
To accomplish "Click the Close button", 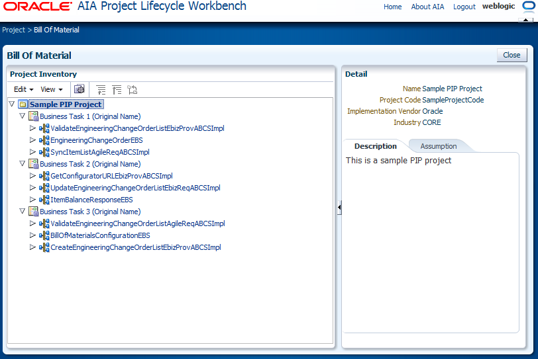I will pyautogui.click(x=511, y=55).
